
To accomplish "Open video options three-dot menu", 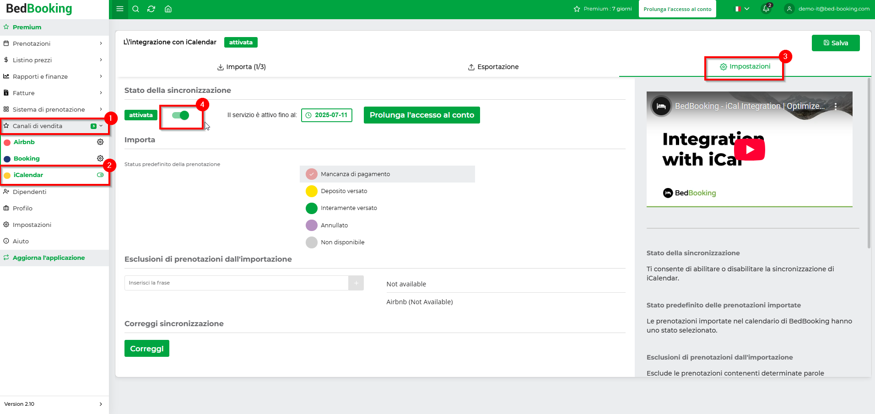I will click(x=836, y=106).
